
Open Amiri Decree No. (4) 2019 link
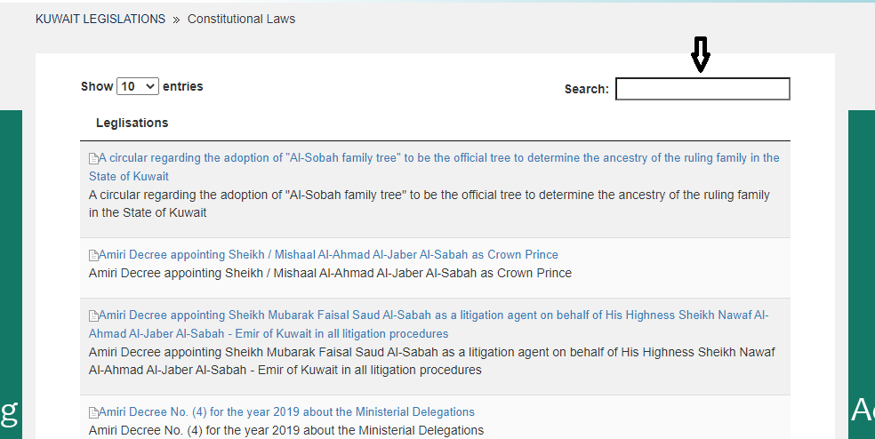click(286, 412)
